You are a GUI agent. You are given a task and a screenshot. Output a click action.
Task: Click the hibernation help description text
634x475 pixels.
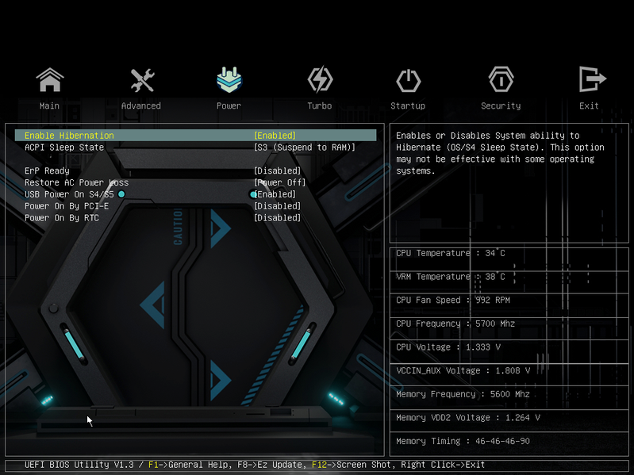(x=500, y=153)
